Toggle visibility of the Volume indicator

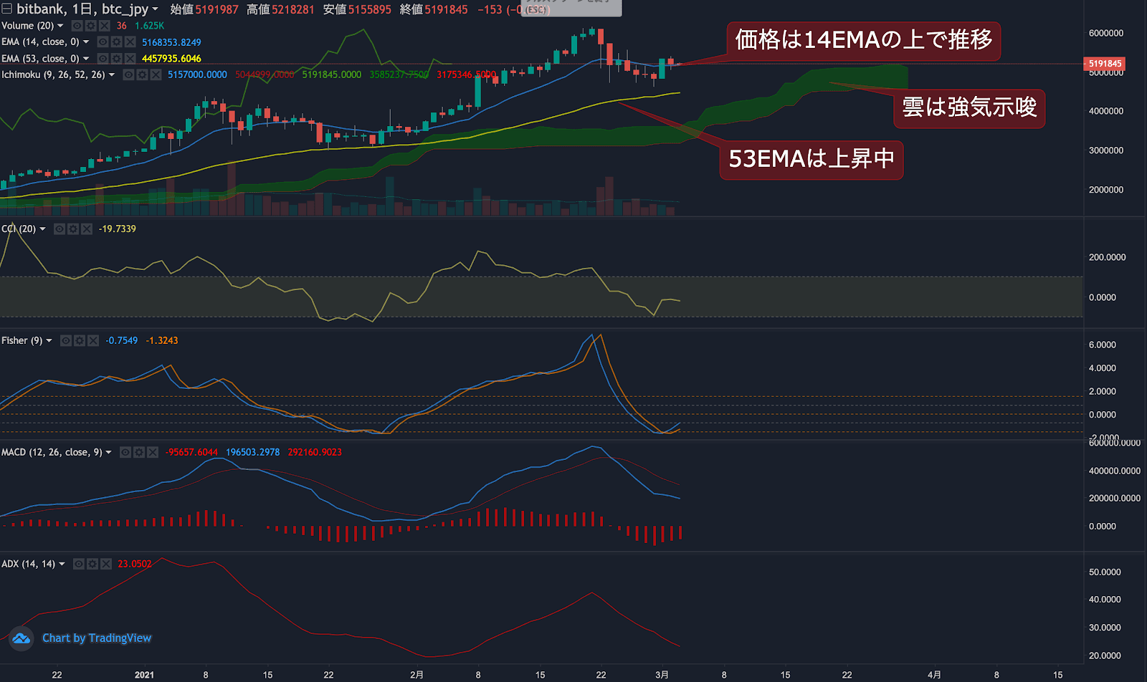[77, 25]
